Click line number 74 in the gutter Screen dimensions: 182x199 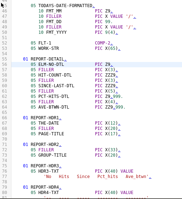pyautogui.click(x=4, y=161)
